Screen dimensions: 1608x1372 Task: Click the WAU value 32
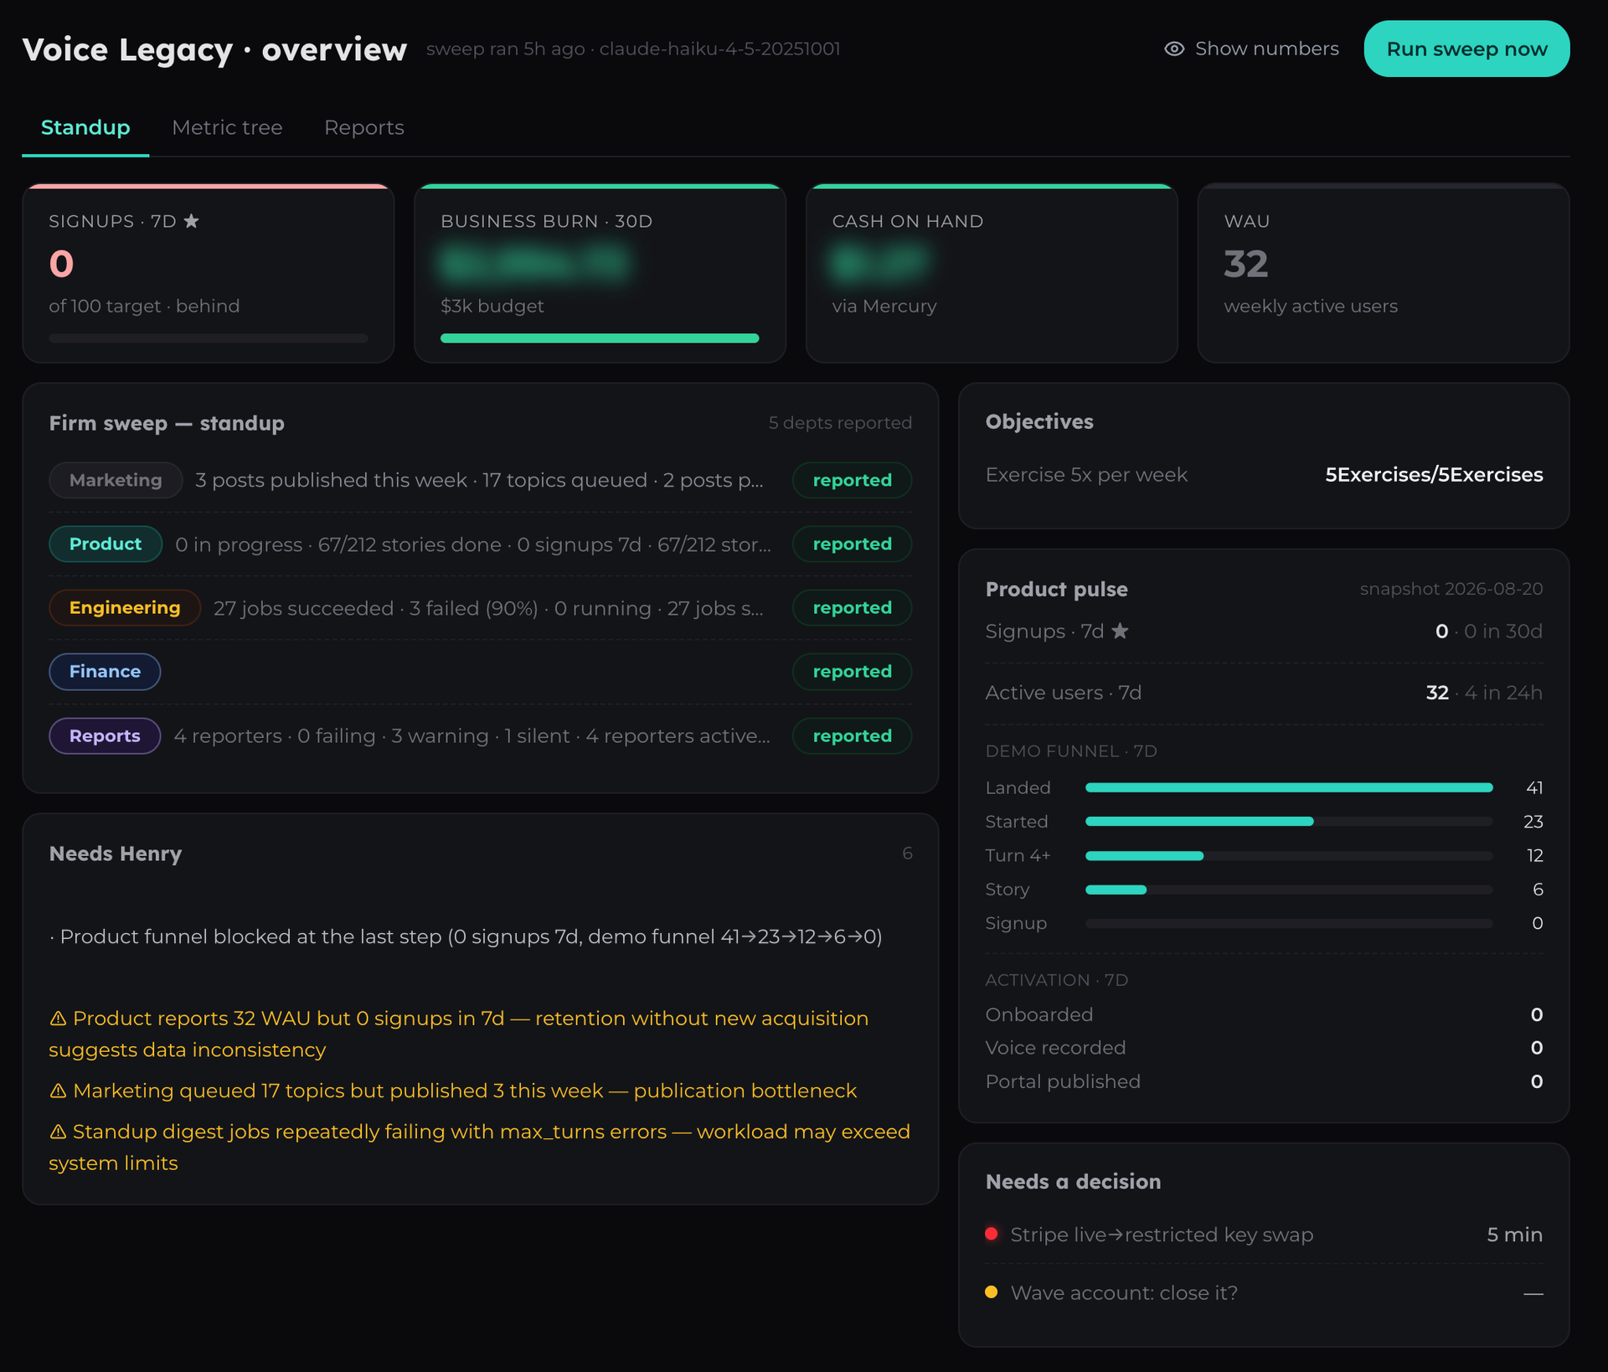[x=1246, y=264]
